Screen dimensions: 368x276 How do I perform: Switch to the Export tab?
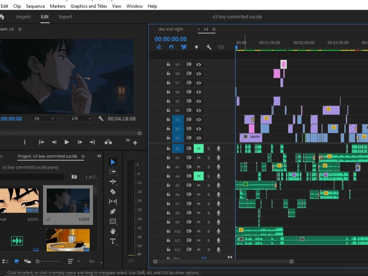[66, 17]
